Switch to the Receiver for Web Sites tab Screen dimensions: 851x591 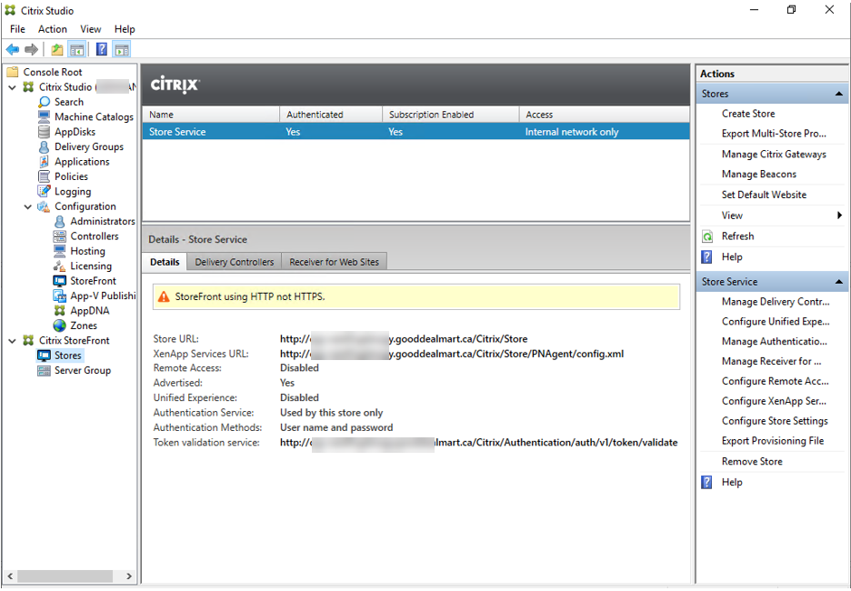(x=335, y=262)
